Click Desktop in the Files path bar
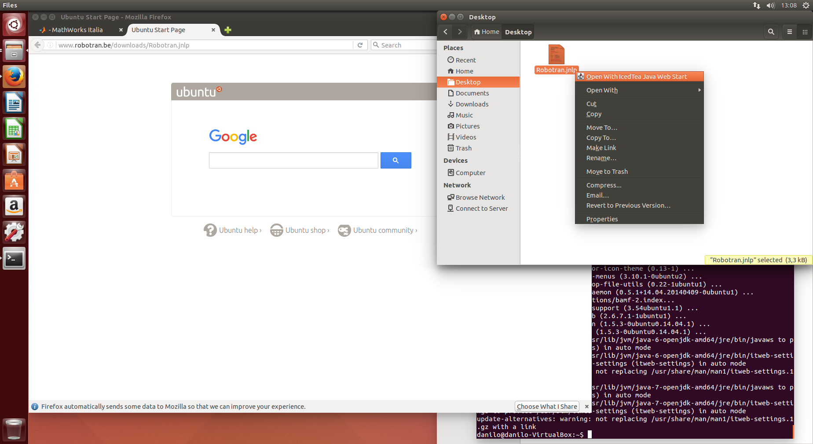813x444 pixels. (518, 32)
